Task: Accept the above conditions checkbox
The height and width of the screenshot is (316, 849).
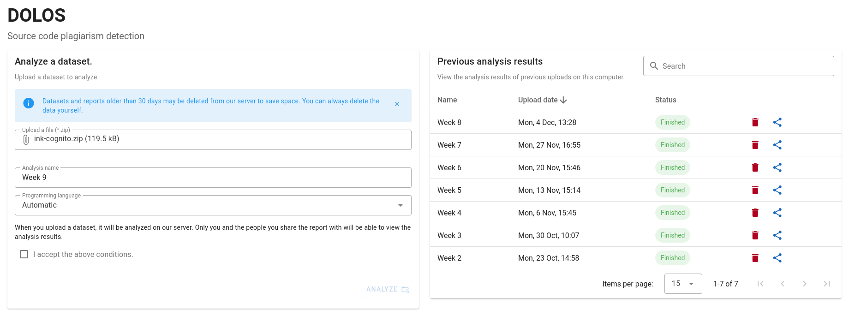Action: [24, 254]
